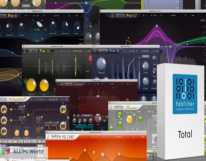The width and height of the screenshot is (206, 161).
Task: Click redo icon in Twin 2 window
Action: tap(34, 99)
